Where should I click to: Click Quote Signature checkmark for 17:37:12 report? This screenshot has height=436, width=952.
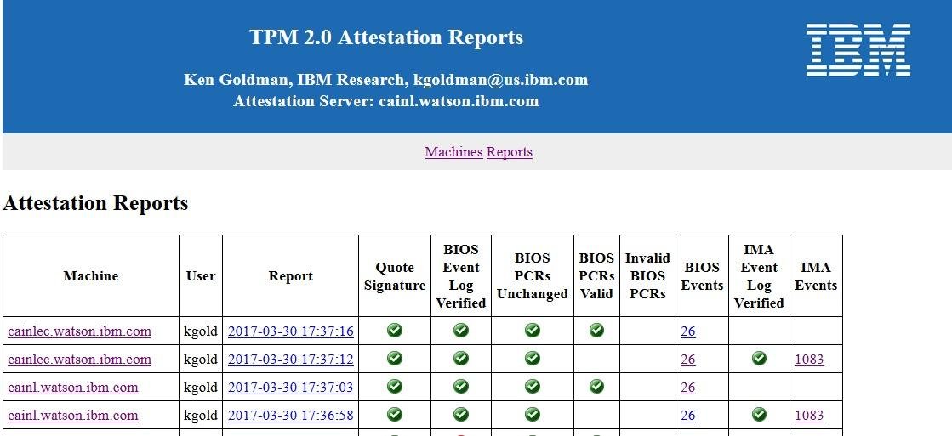(395, 358)
